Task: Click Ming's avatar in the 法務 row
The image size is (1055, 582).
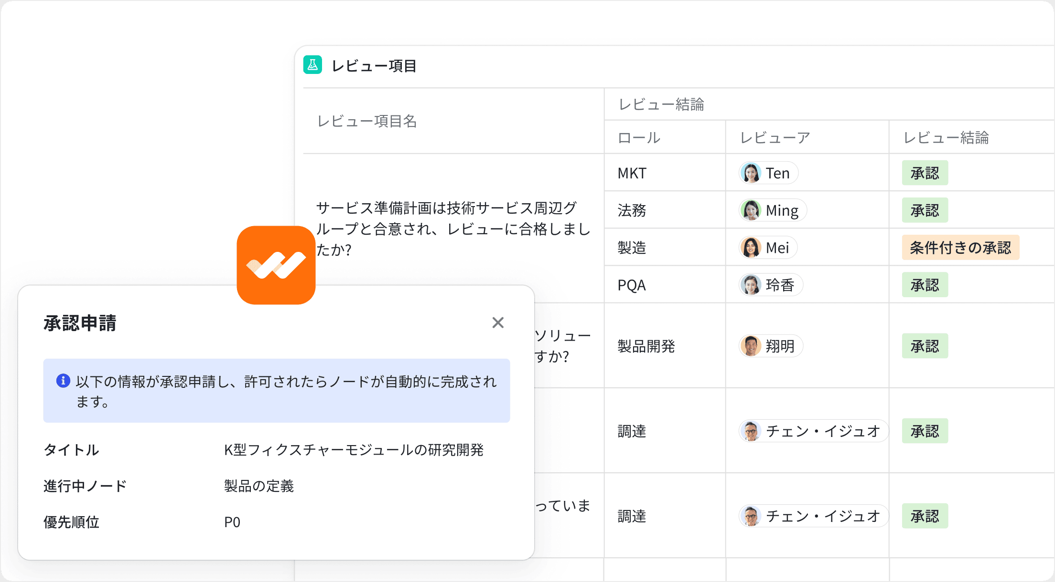Action: (751, 210)
